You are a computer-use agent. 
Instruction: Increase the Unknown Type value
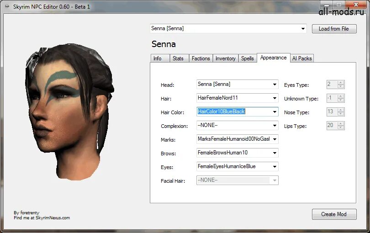[x=340, y=96]
